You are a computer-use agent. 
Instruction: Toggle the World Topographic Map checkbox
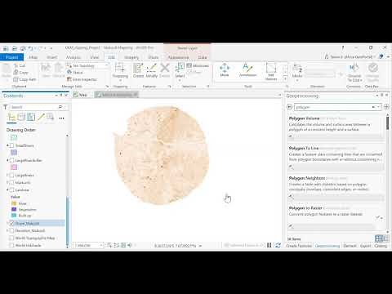[11, 238]
